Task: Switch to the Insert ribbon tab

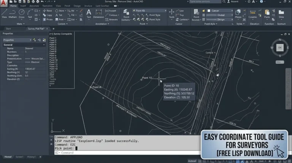Action: pos(23,6)
